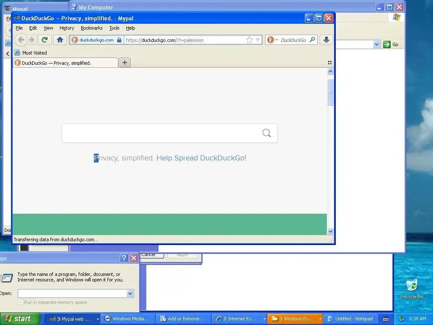Click the URL text in address bar
The width and height of the screenshot is (433, 325).
point(164,40)
